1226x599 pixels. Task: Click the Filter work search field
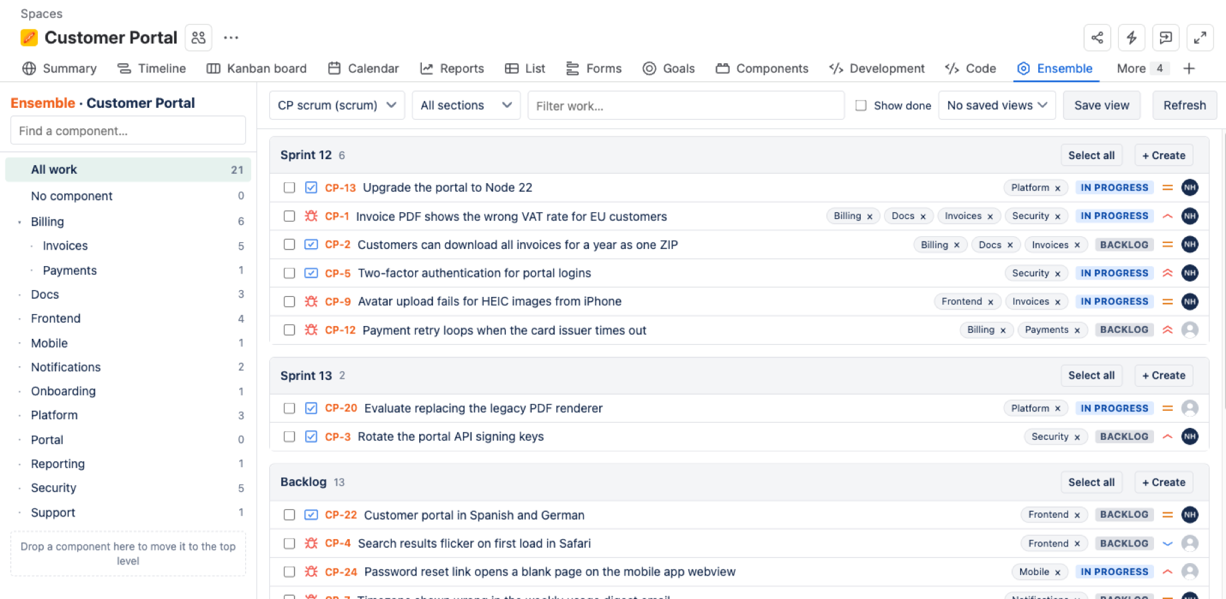tap(686, 106)
